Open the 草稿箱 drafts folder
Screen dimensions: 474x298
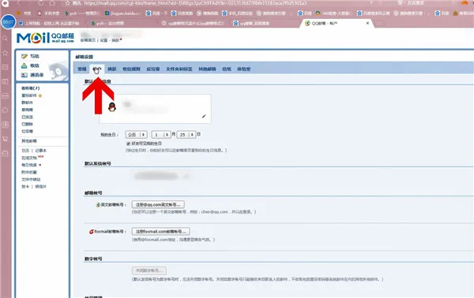point(27,110)
